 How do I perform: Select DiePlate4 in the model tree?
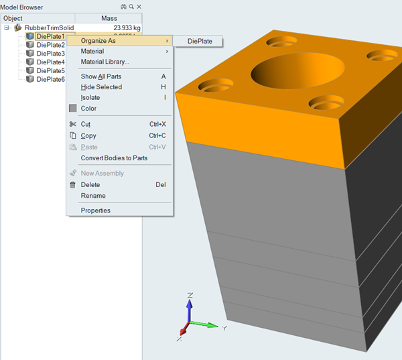click(x=50, y=62)
